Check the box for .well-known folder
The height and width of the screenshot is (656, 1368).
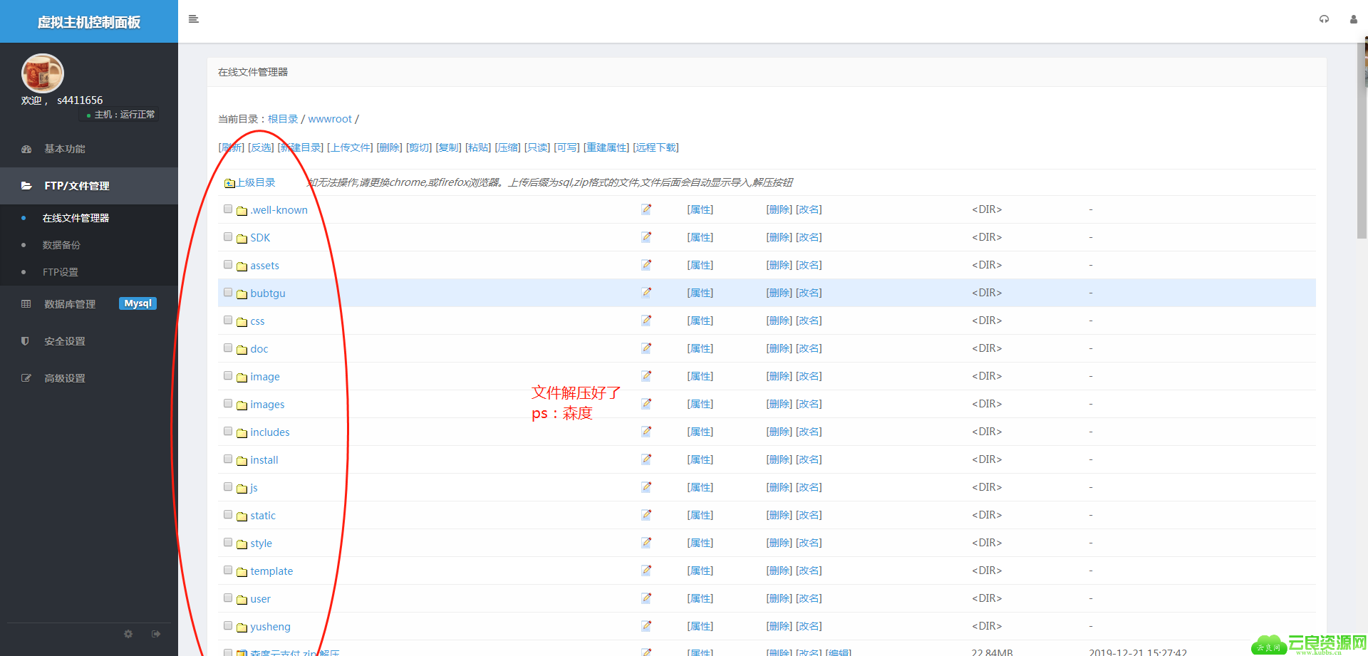pyautogui.click(x=228, y=209)
